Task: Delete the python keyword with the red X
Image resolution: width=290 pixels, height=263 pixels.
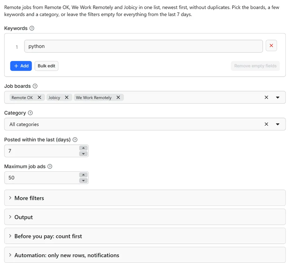Action: (271, 45)
